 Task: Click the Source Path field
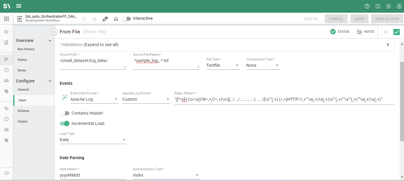[93, 63]
